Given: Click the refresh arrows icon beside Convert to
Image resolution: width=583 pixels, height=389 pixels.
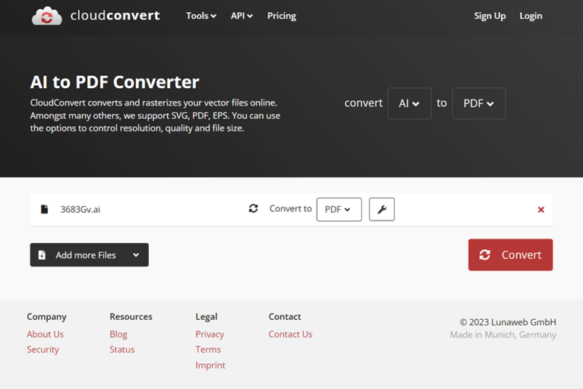Looking at the screenshot, I should [x=254, y=208].
